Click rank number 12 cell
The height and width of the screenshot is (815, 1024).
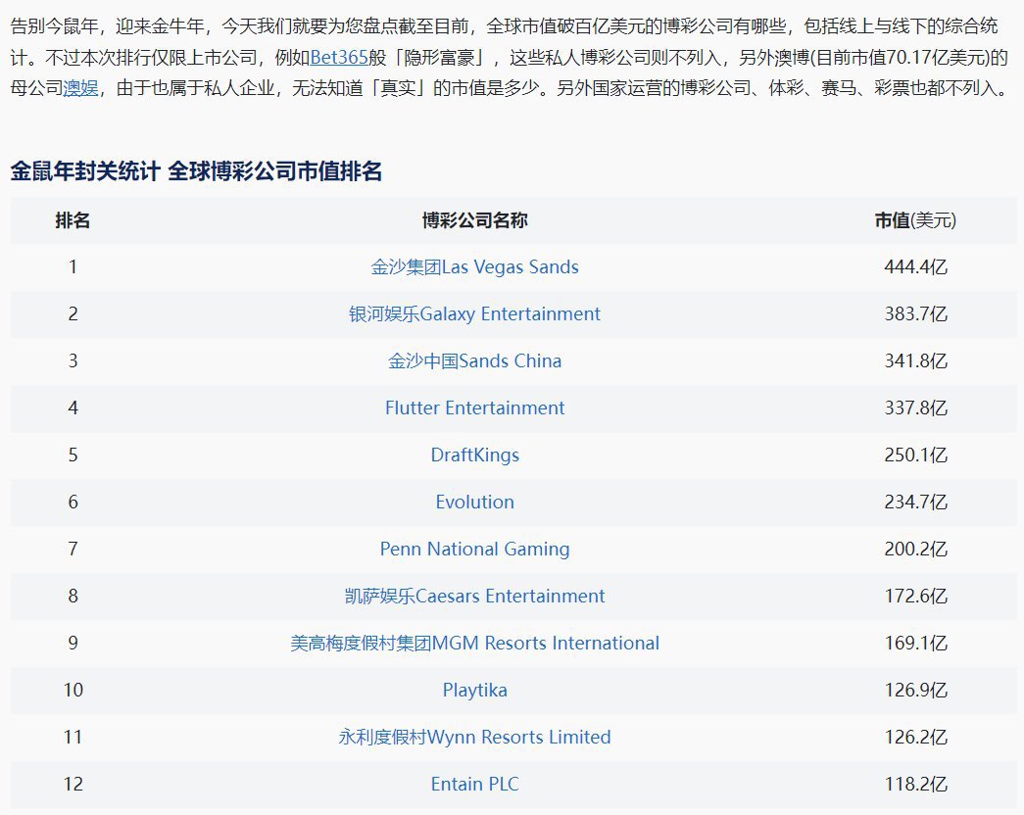73,785
